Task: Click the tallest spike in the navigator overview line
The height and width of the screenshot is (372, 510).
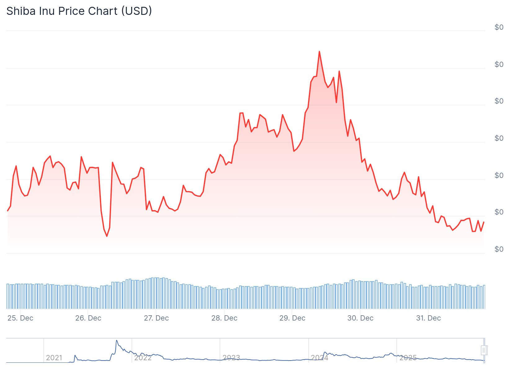Action: click(x=117, y=340)
